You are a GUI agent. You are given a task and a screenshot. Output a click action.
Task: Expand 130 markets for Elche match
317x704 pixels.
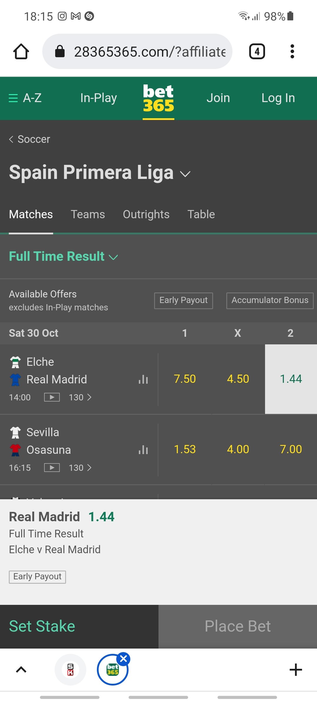(x=80, y=397)
